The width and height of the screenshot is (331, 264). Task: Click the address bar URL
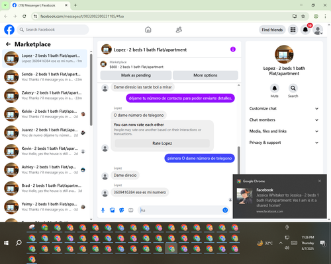pos(82,16)
